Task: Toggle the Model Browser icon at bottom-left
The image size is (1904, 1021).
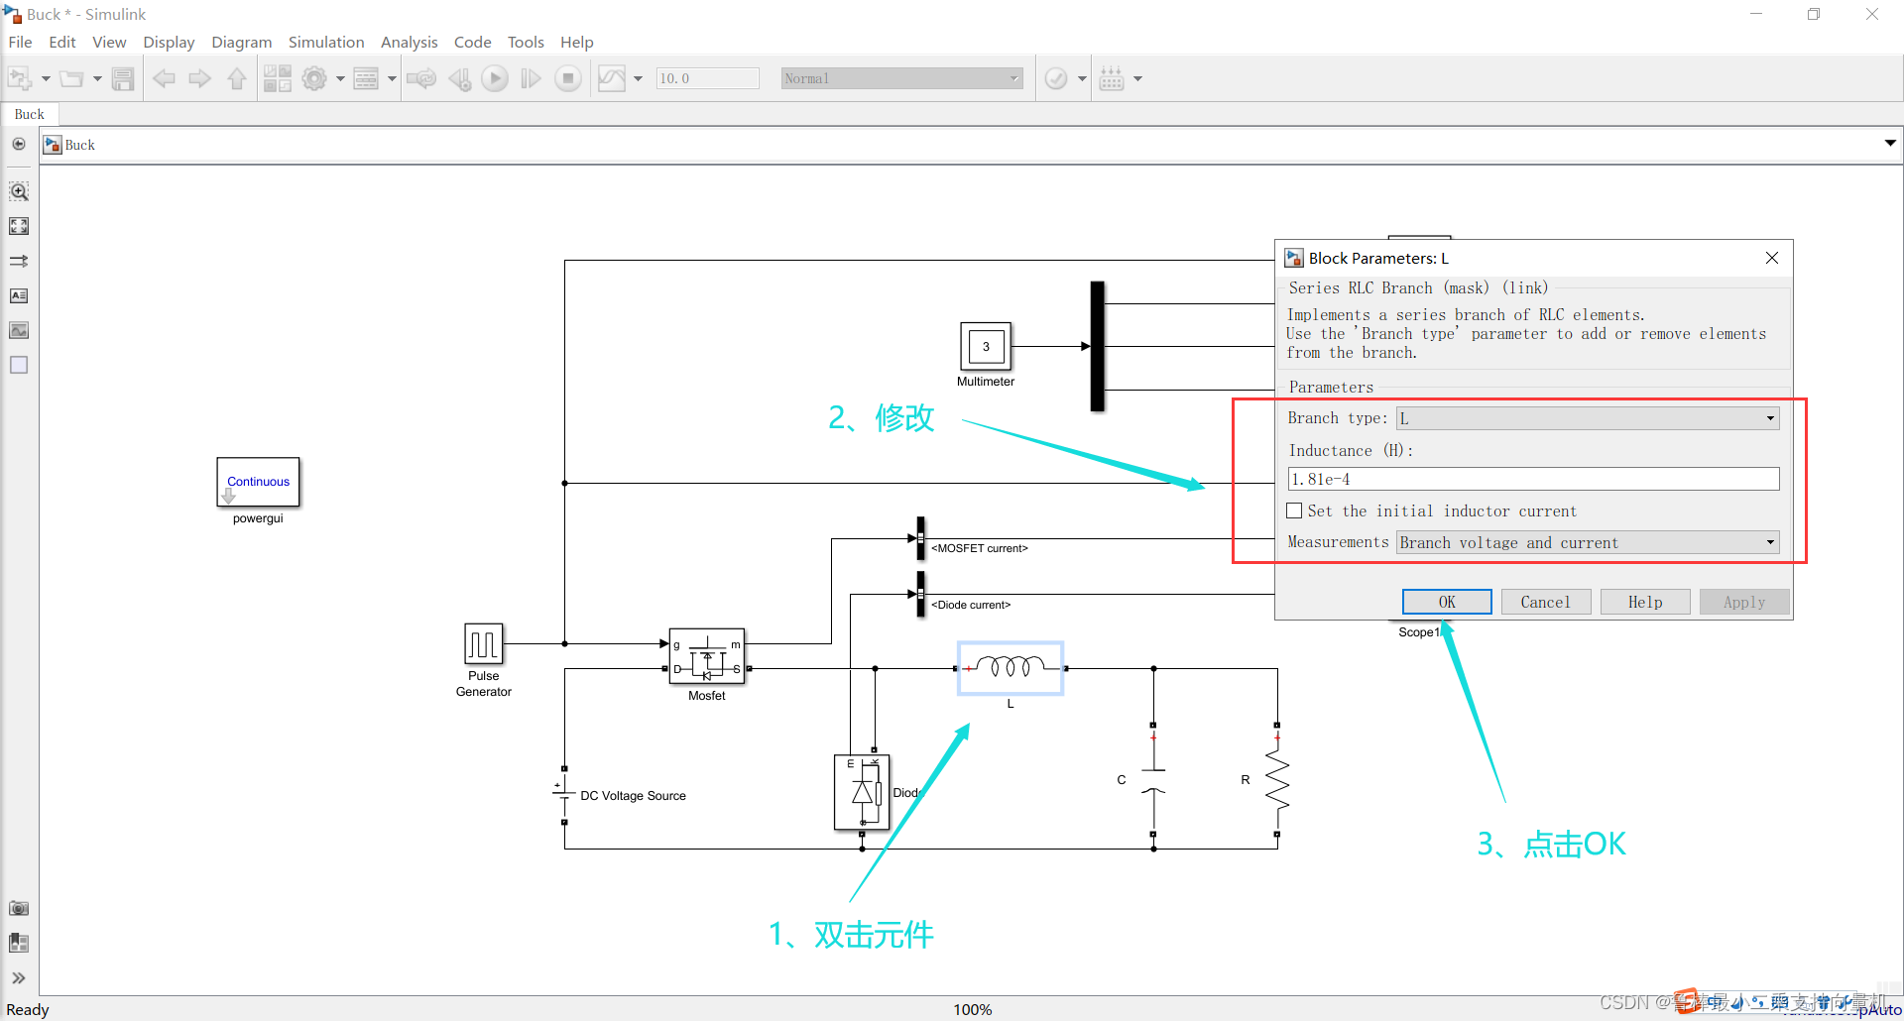Action: (x=19, y=943)
